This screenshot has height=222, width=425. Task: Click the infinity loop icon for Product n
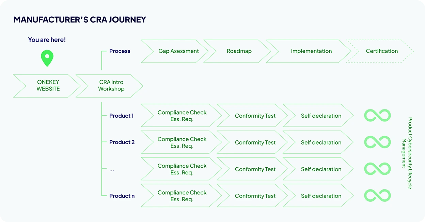(377, 195)
